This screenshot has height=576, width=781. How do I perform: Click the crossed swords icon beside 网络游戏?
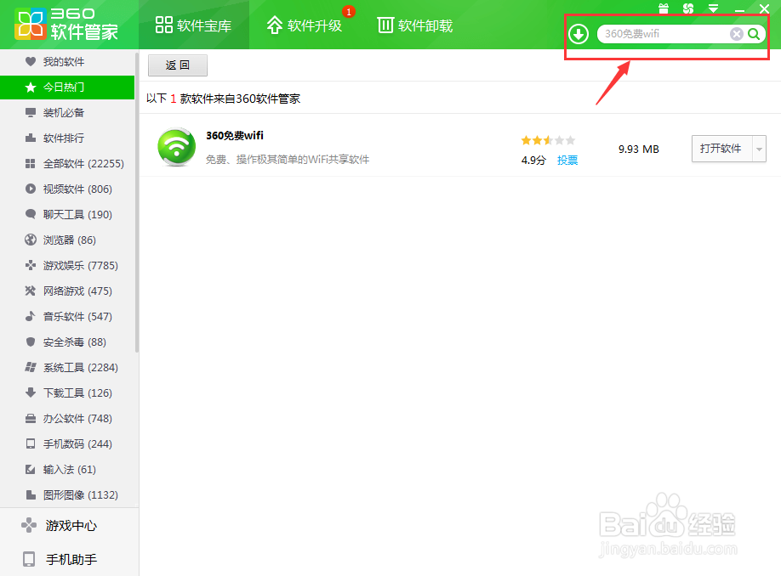31,291
